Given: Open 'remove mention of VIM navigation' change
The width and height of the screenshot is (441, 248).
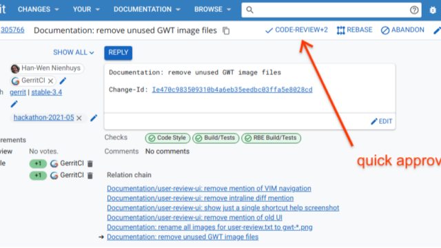Looking at the screenshot, I should point(209,188).
